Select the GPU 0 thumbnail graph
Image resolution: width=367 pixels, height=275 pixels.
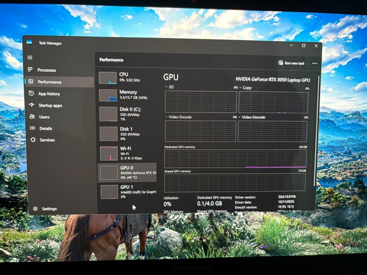click(x=109, y=172)
